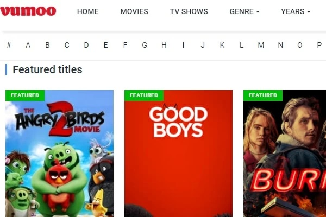
Task: Open The Angry Birds Movie 2 poster
Action: [59, 154]
